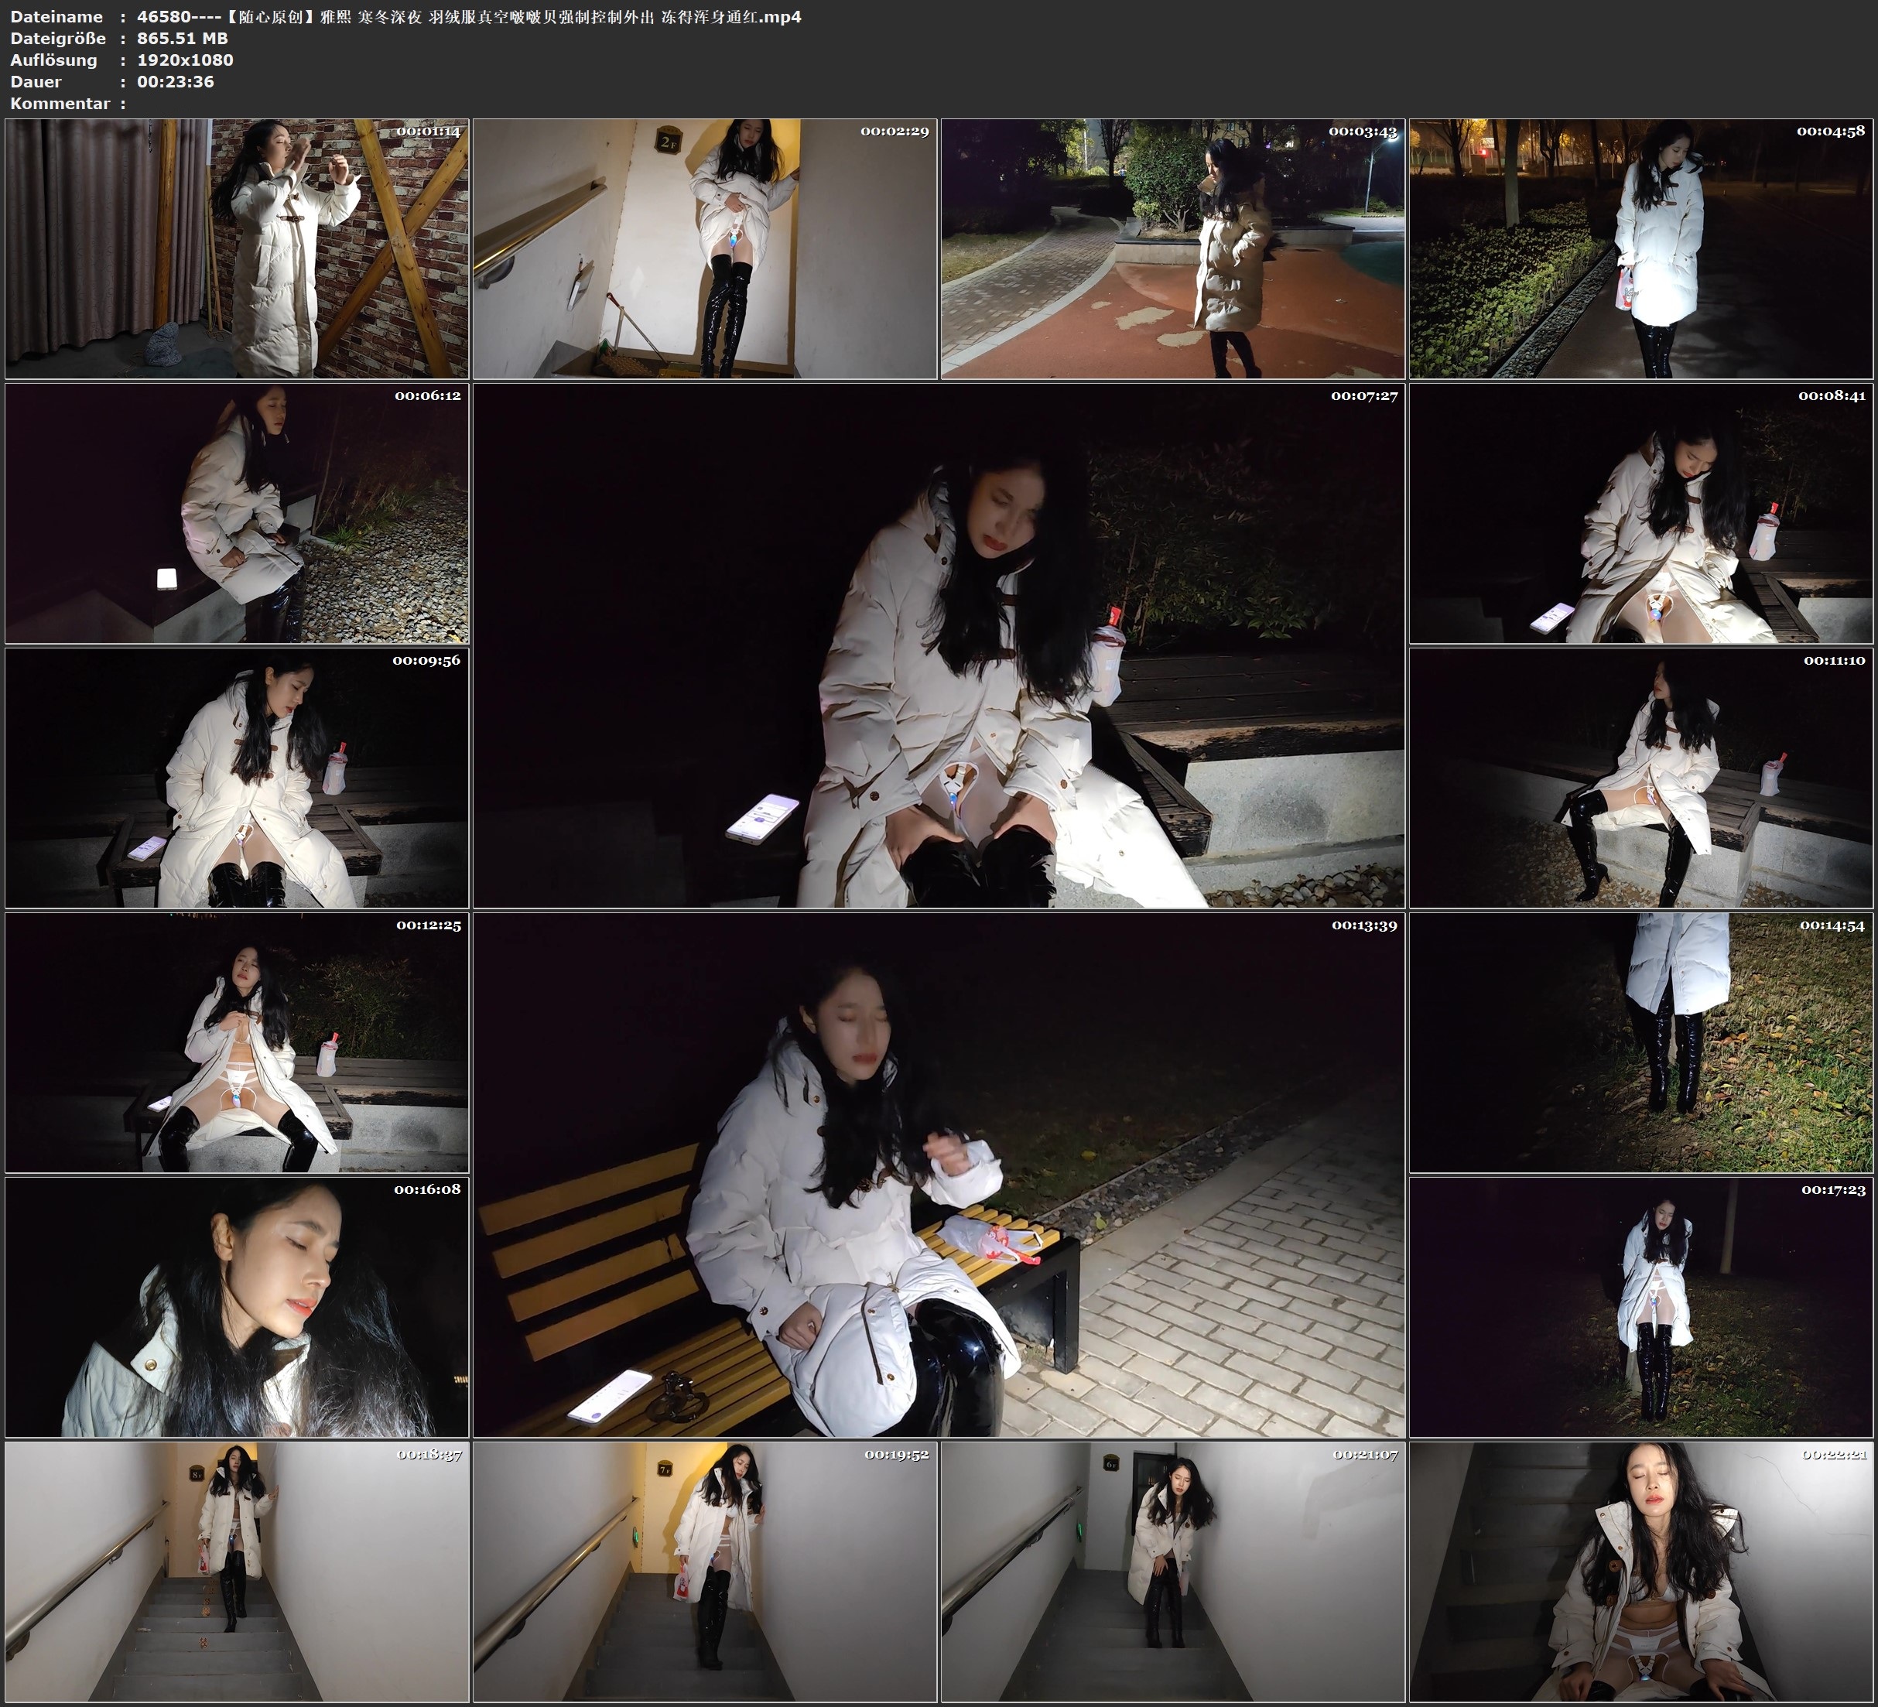The image size is (1878, 1707).
Task: Click the frame stamped 00:11:10
Action: [1641, 778]
